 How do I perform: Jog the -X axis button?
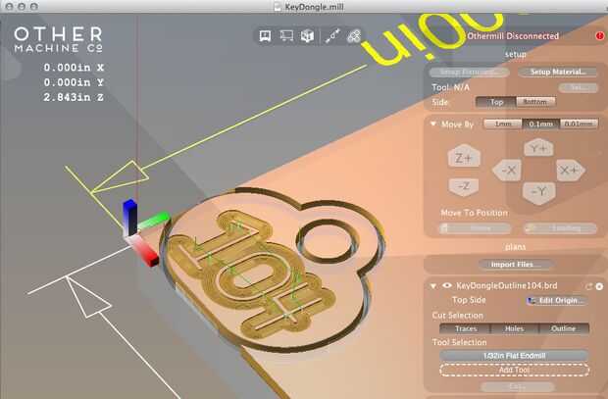click(x=509, y=170)
